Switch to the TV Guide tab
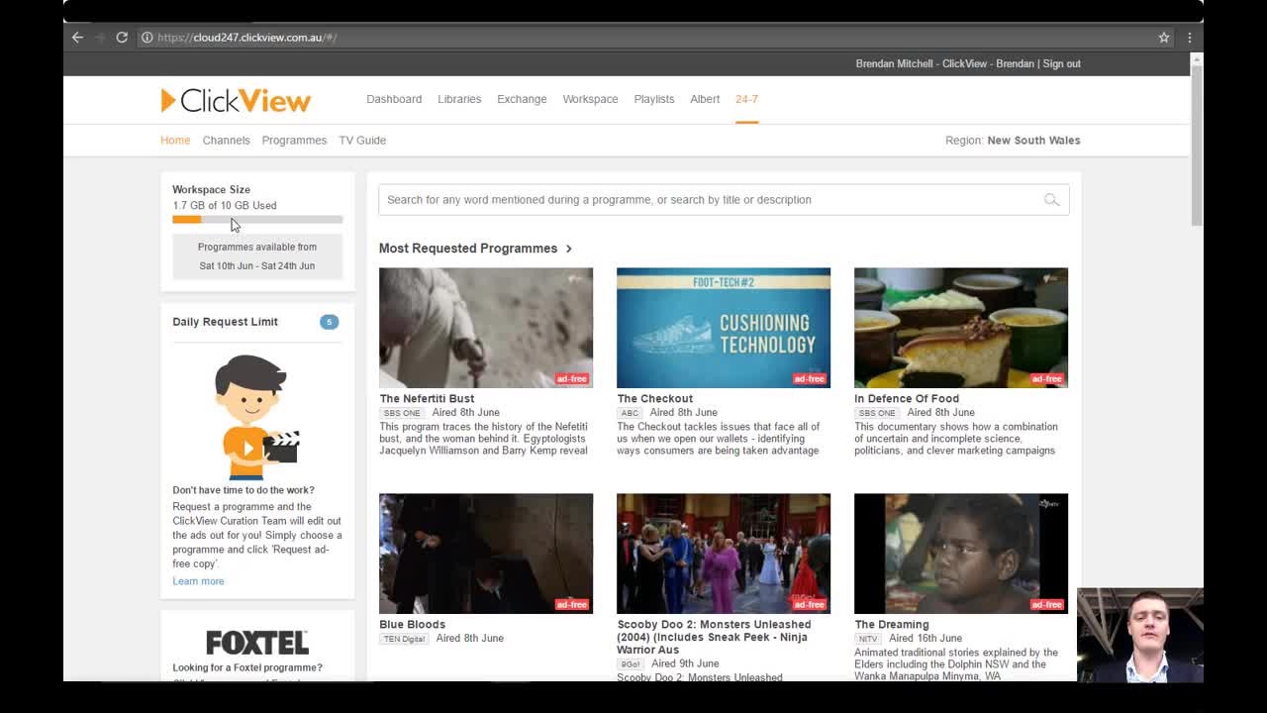The width and height of the screenshot is (1267, 713). coord(362,140)
